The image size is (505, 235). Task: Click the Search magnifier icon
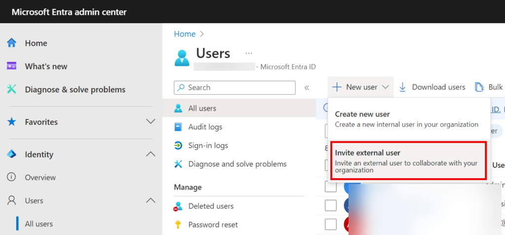point(181,87)
